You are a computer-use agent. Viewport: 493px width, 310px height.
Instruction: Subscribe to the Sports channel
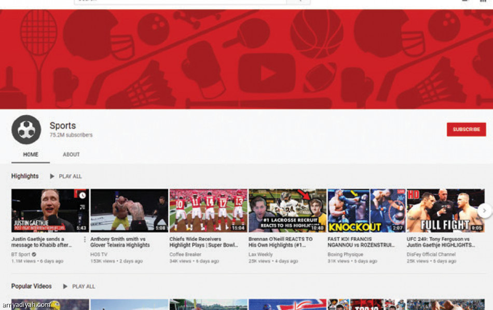tap(466, 130)
